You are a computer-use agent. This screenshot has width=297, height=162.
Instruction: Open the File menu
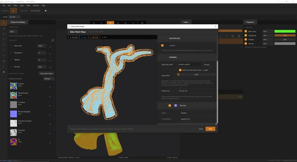(x=4, y=6)
